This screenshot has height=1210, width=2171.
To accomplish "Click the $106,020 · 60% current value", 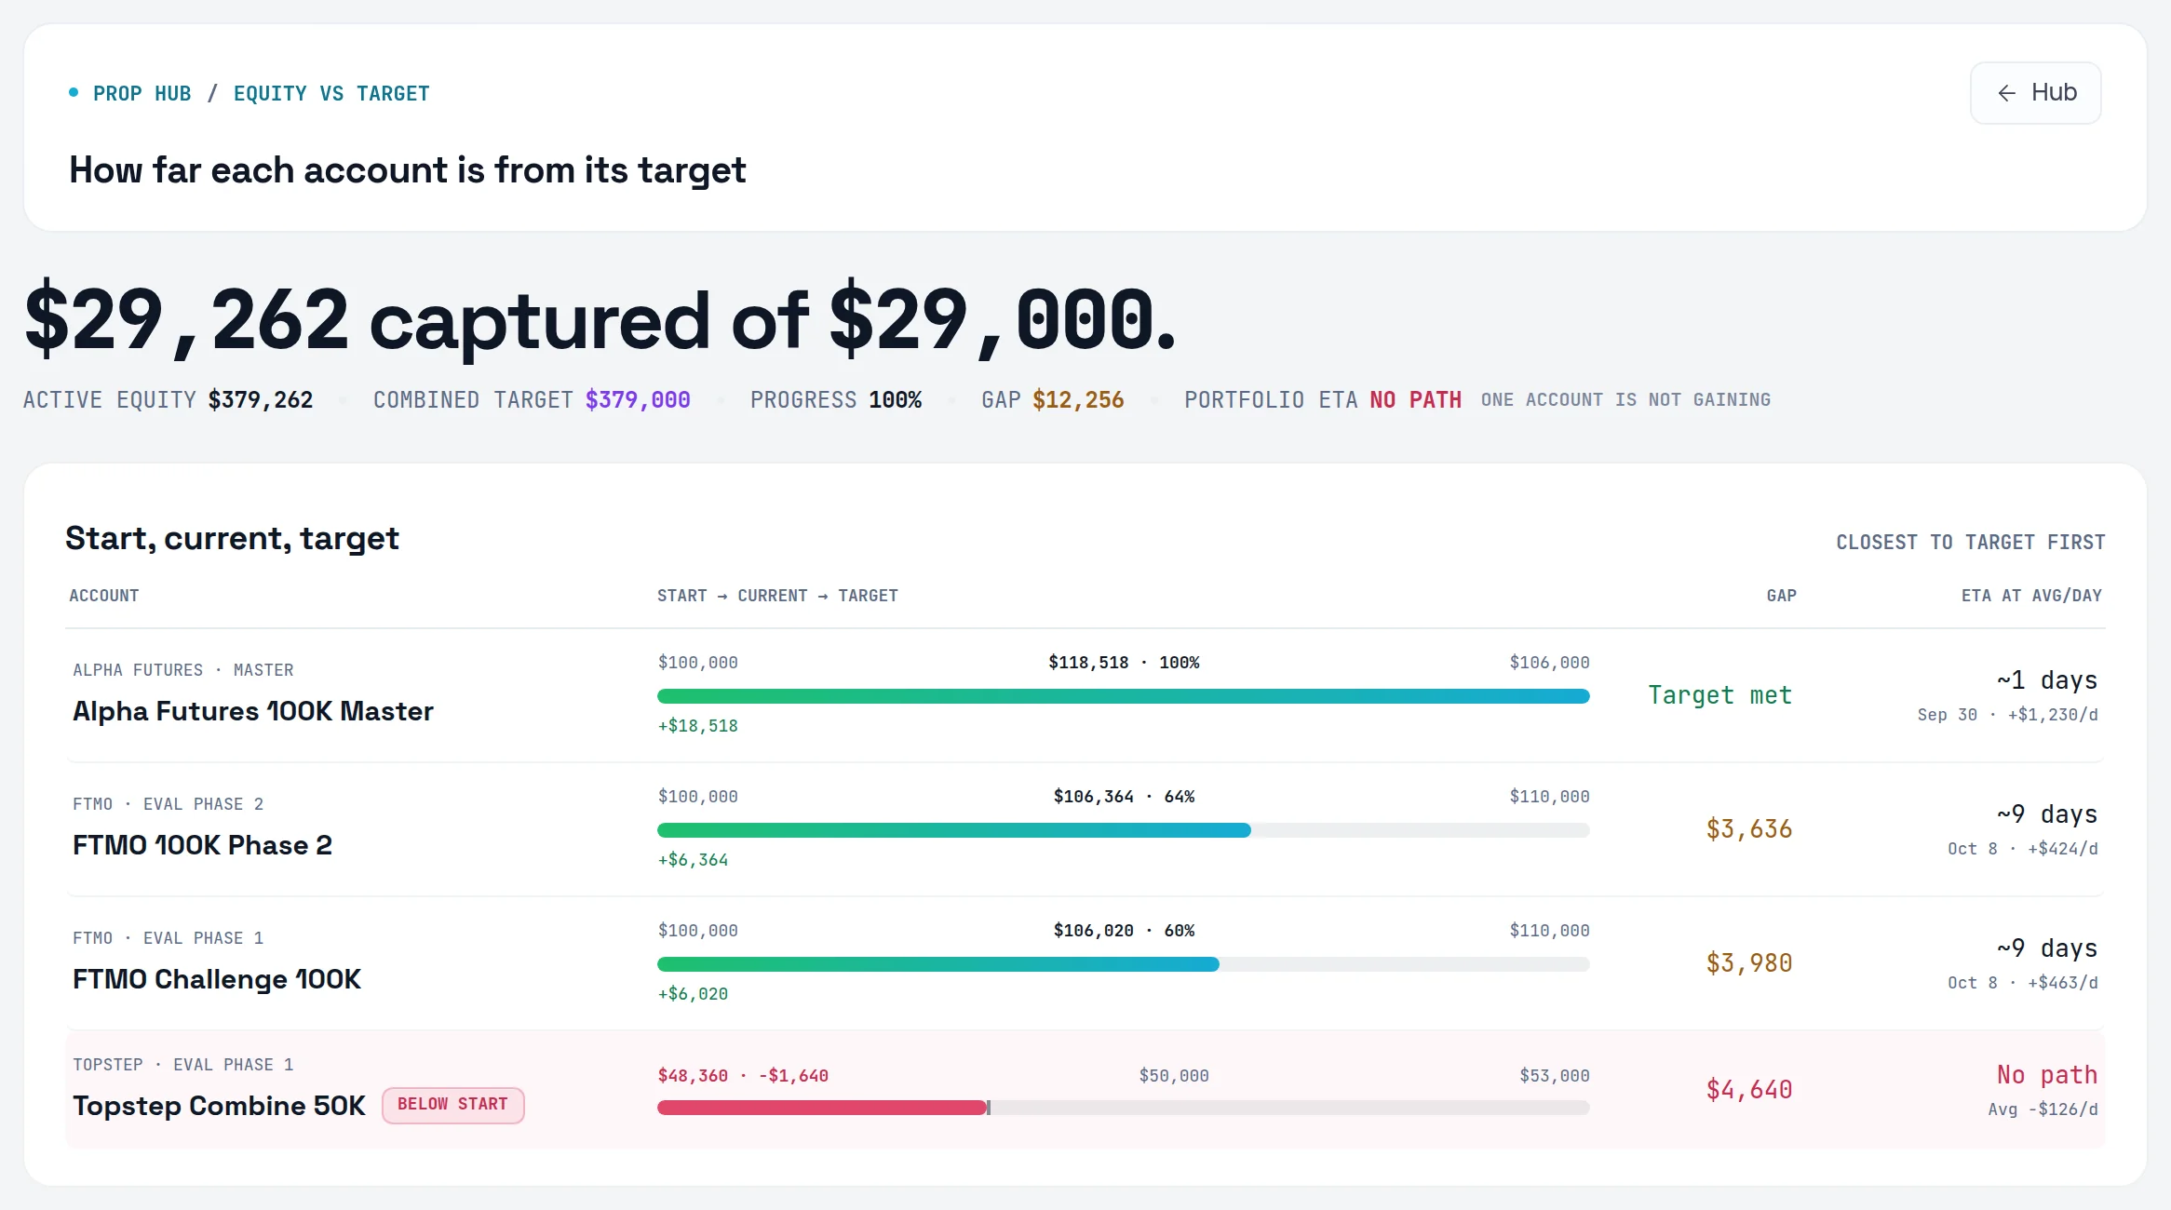I will (x=1124, y=931).
